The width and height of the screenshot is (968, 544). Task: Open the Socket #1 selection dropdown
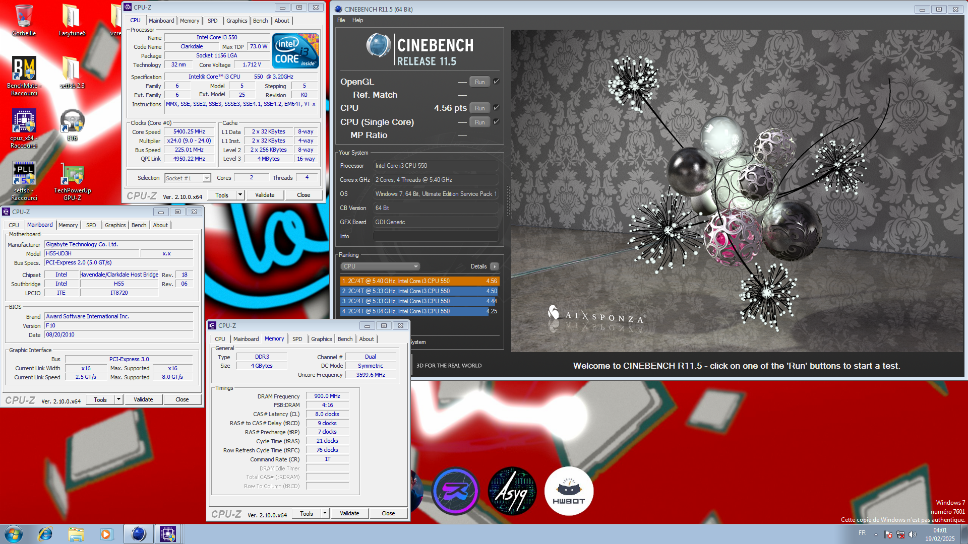(x=188, y=178)
